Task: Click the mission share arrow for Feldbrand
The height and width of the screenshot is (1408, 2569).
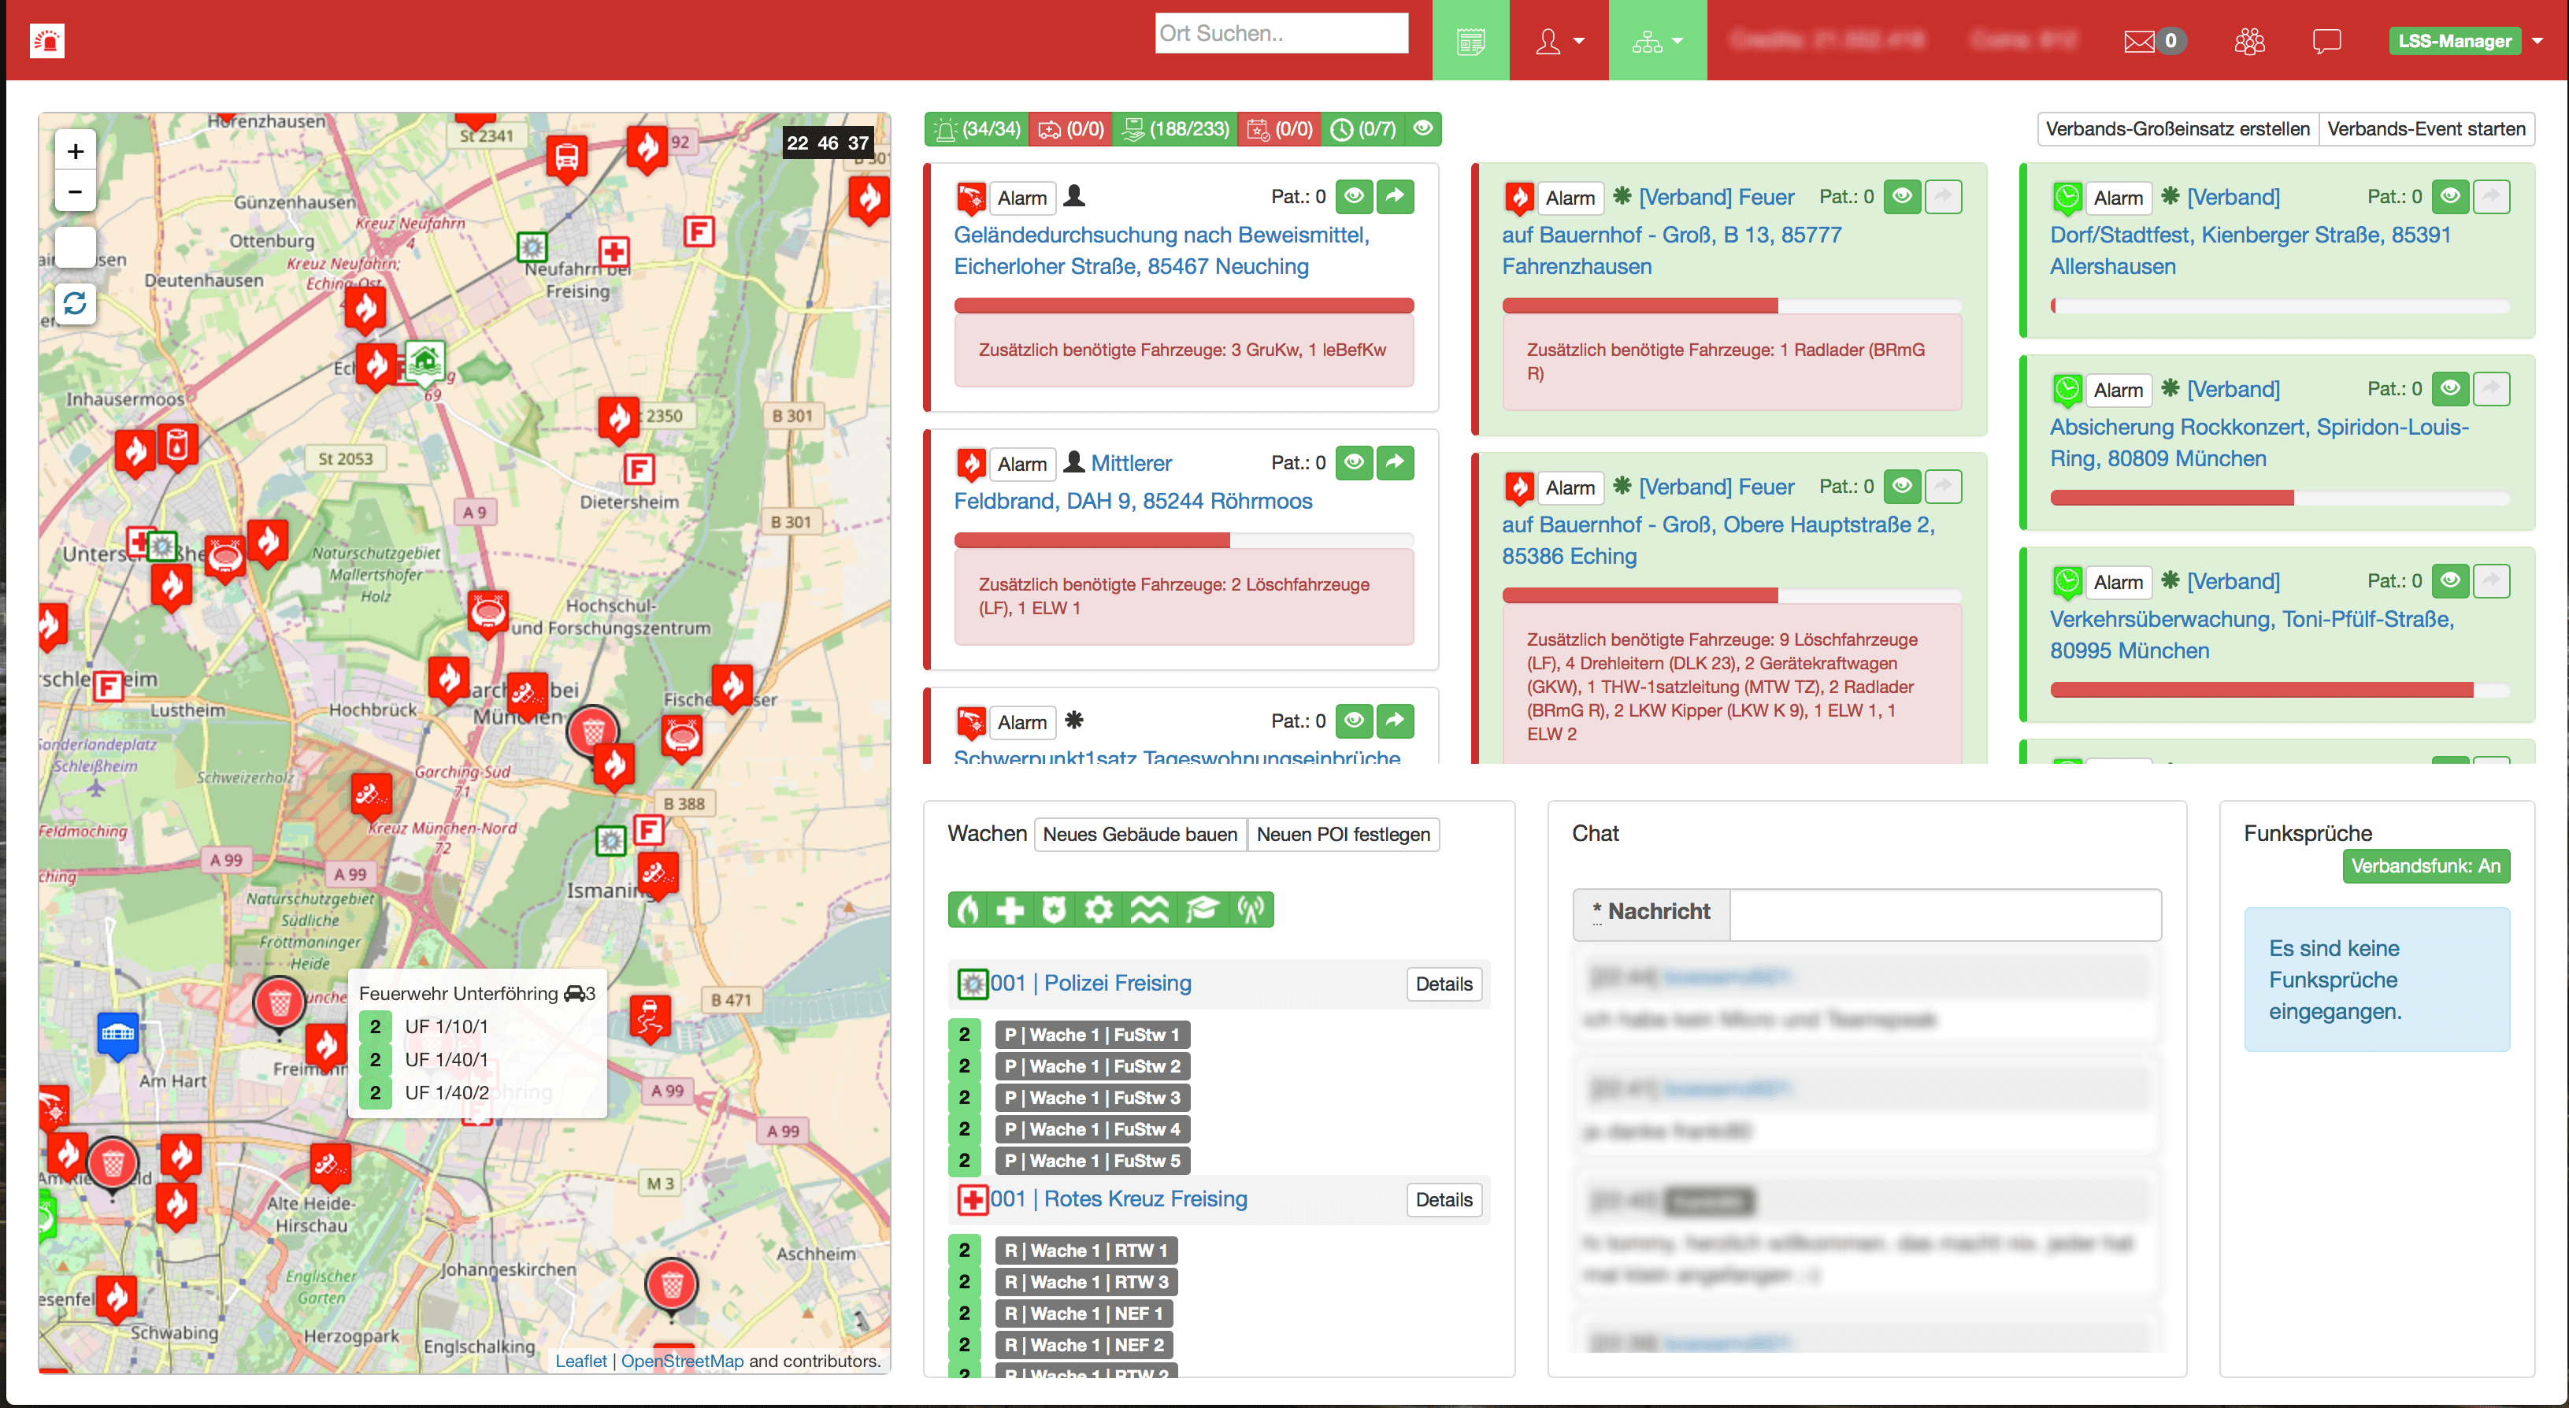Action: pos(1396,463)
